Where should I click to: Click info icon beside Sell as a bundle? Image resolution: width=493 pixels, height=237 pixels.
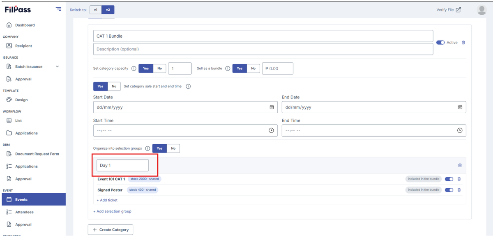228,68
